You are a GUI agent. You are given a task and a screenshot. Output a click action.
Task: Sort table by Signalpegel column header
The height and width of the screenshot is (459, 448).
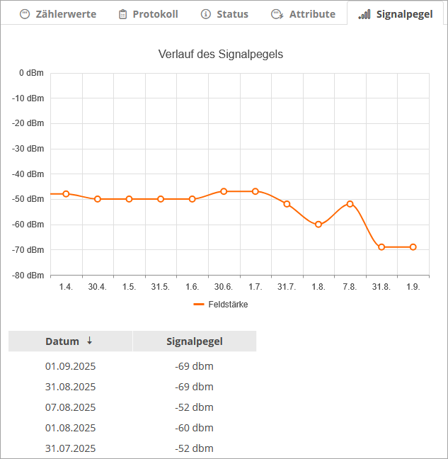tap(195, 341)
